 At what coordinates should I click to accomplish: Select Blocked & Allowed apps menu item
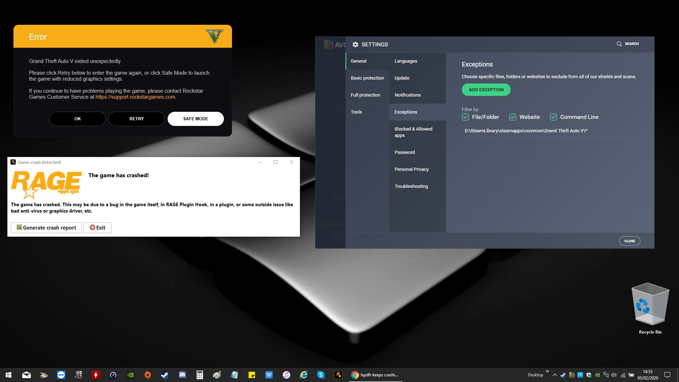(x=413, y=132)
